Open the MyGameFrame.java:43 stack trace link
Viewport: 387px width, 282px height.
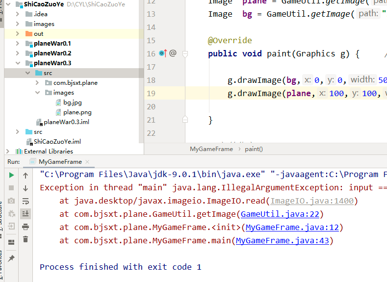click(x=283, y=240)
